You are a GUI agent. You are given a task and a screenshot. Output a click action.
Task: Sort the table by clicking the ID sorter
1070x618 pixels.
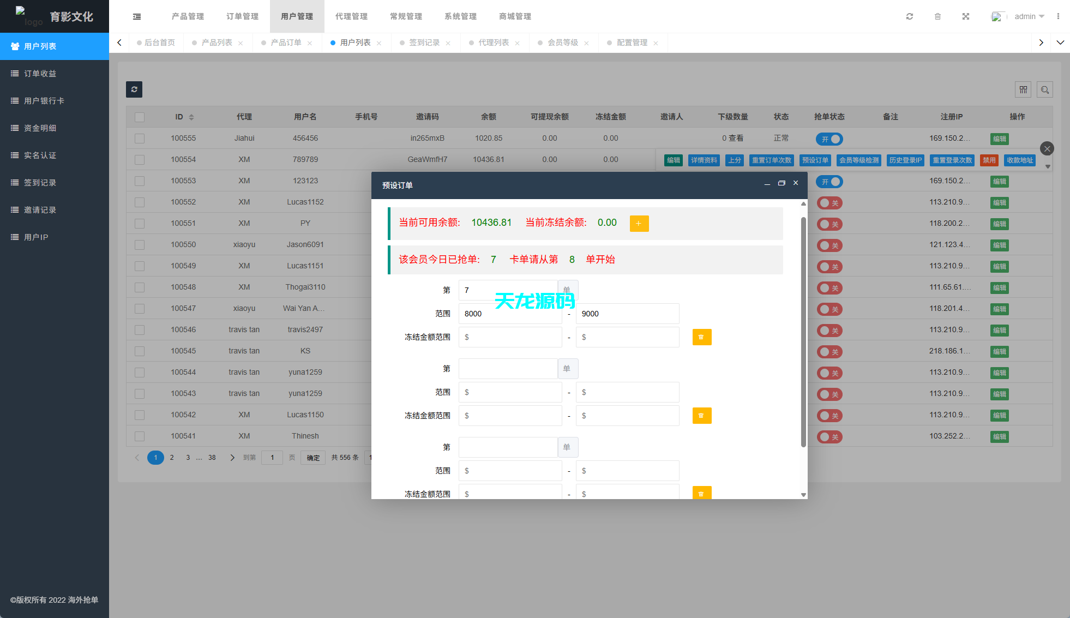192,117
